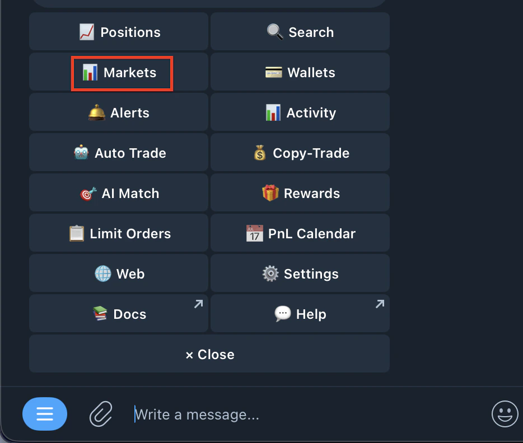Click the Auto Trade robot icon
The width and height of the screenshot is (523, 443).
click(81, 152)
